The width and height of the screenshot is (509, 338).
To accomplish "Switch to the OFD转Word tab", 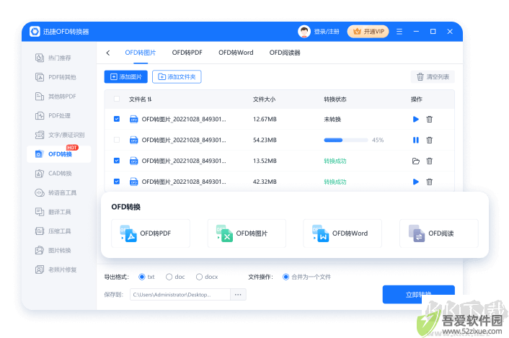I will (236, 53).
